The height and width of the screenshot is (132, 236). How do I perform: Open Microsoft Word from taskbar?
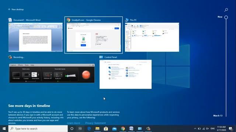click(131, 129)
